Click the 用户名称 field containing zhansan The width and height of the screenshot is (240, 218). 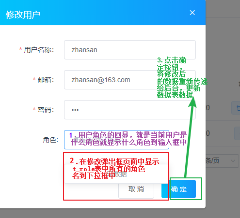point(130,50)
